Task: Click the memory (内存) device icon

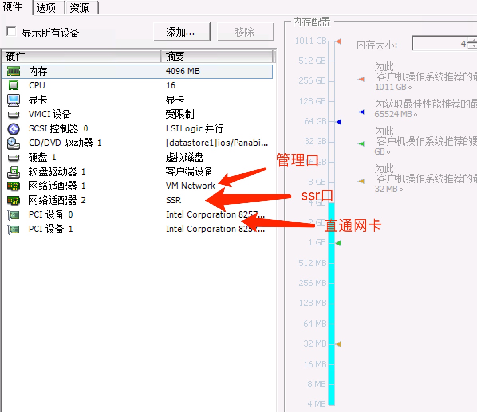Action: (x=14, y=71)
